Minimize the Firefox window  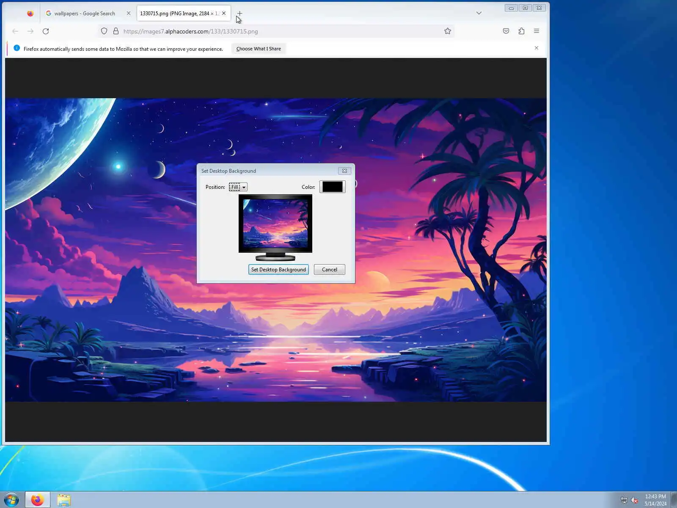[x=511, y=8]
